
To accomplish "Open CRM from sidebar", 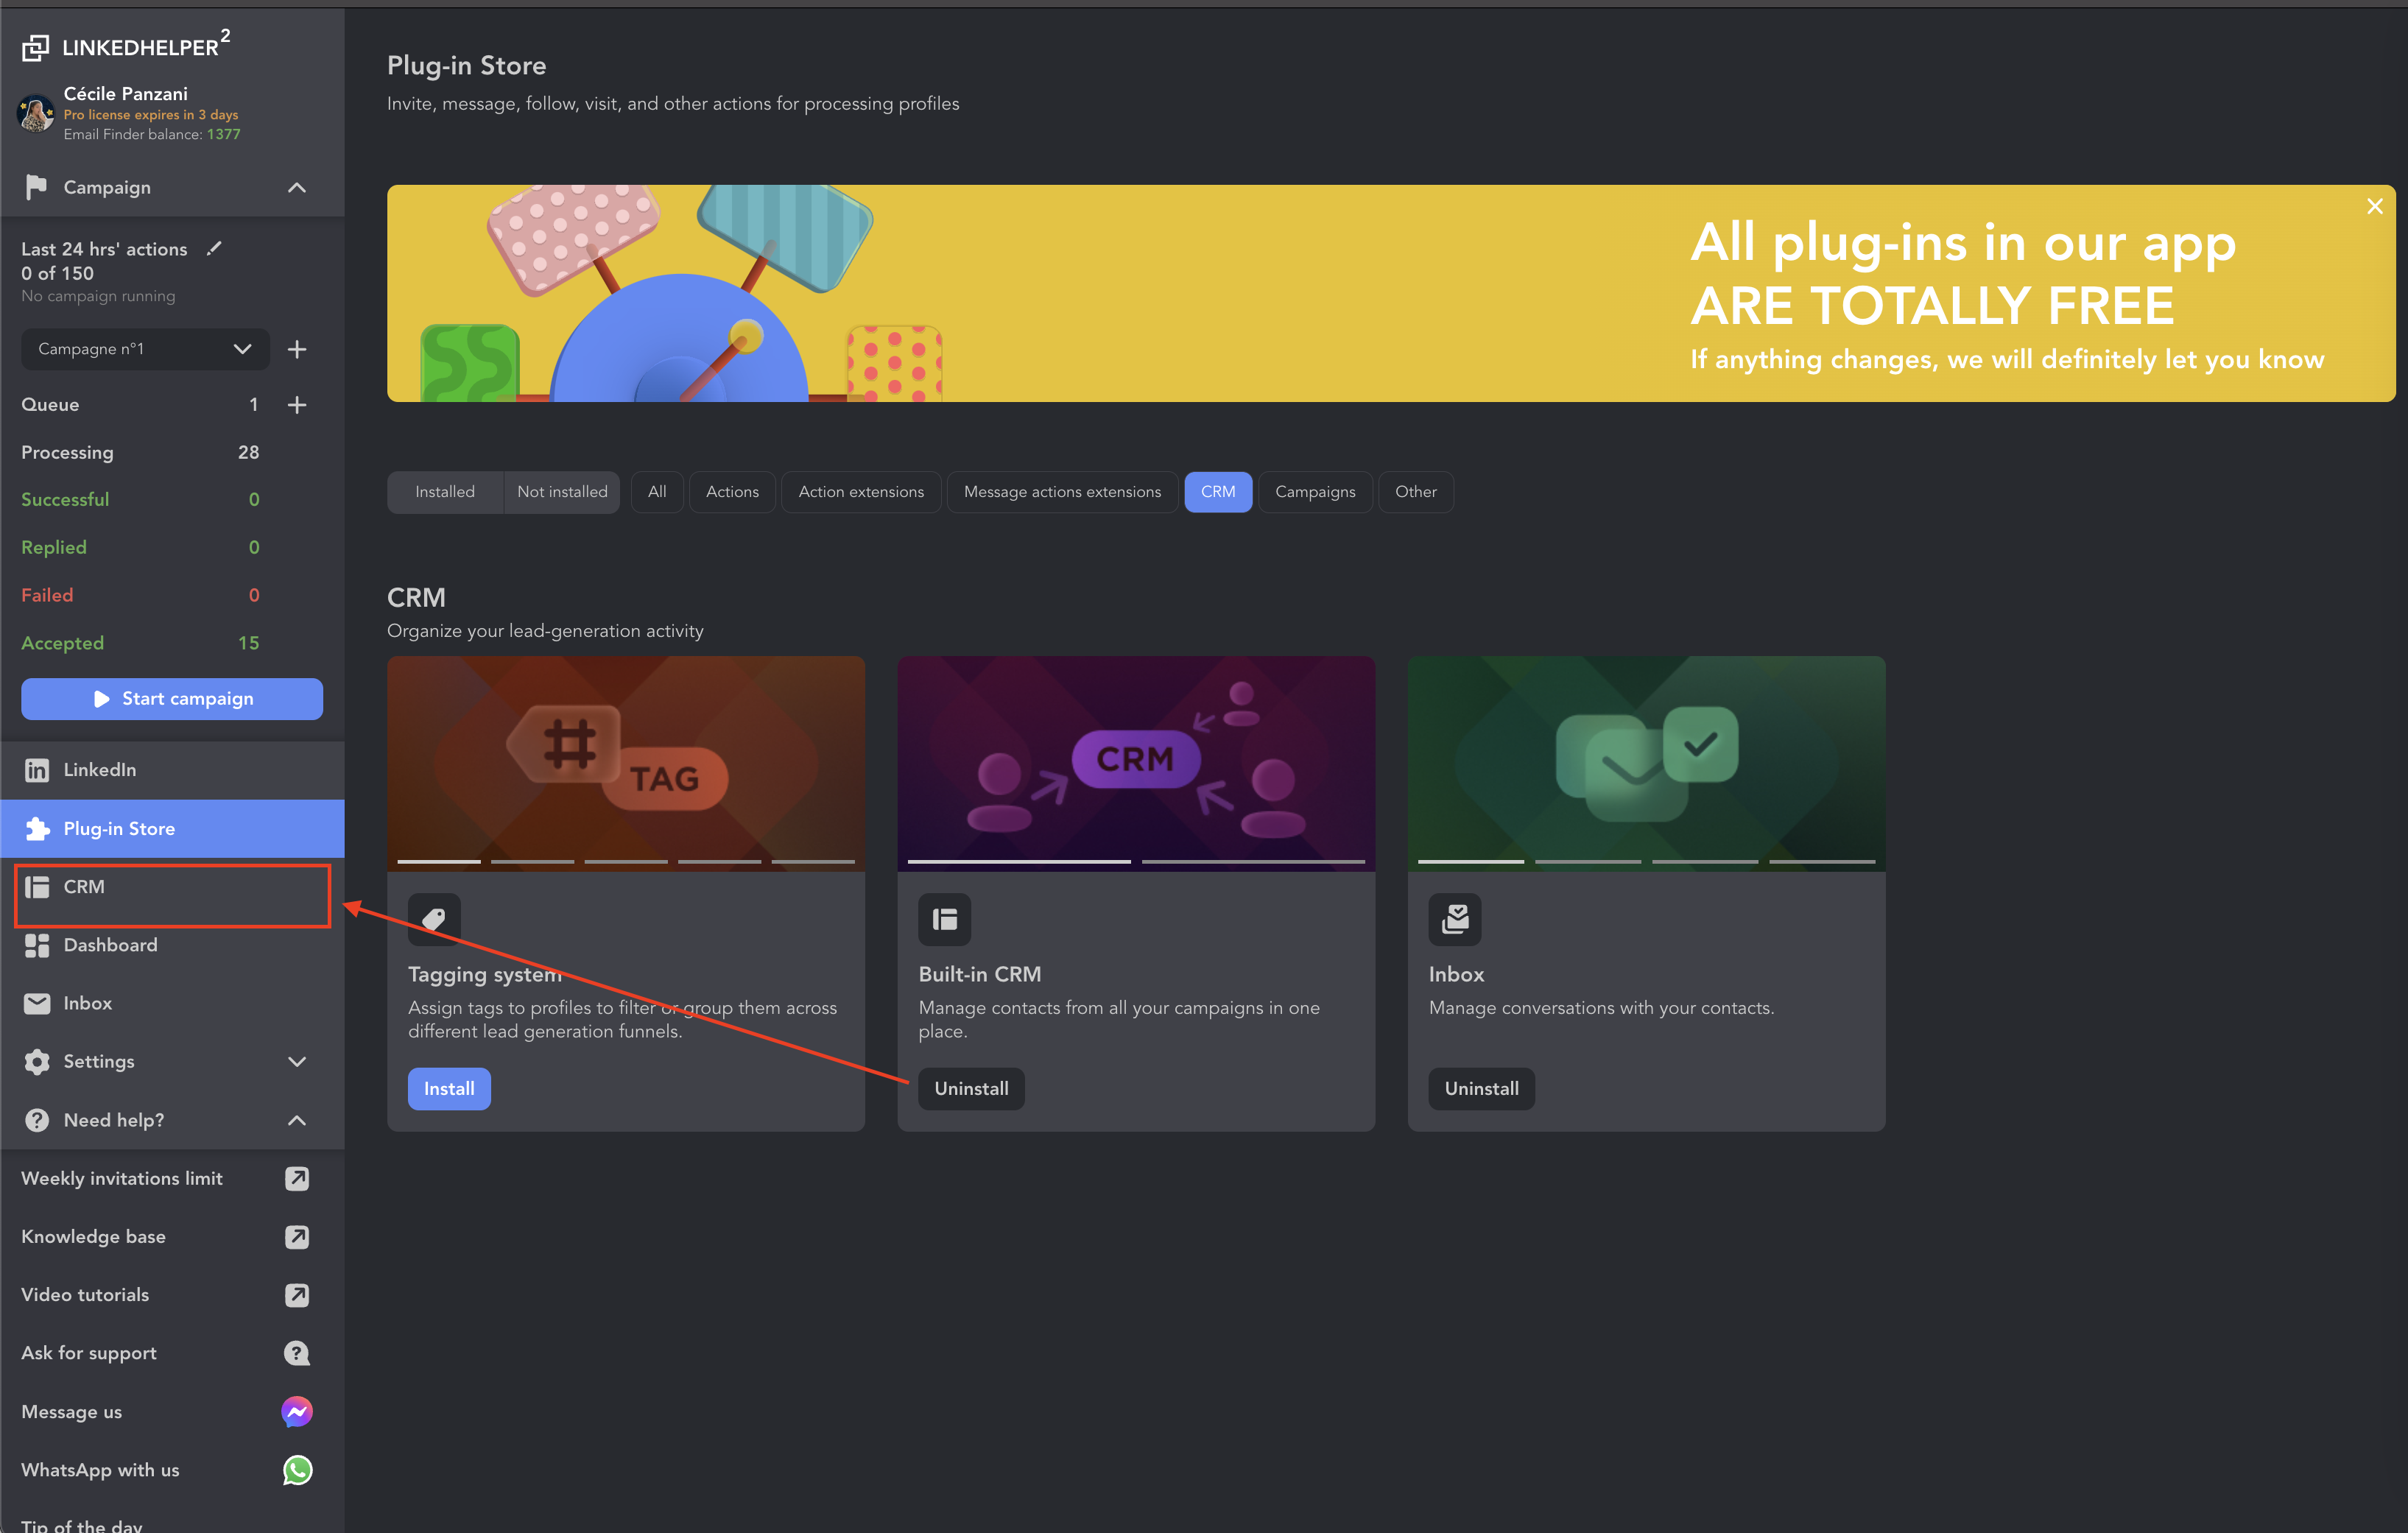I will point(172,887).
